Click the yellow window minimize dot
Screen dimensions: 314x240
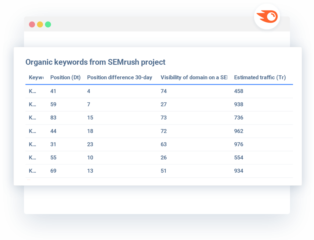(x=40, y=24)
